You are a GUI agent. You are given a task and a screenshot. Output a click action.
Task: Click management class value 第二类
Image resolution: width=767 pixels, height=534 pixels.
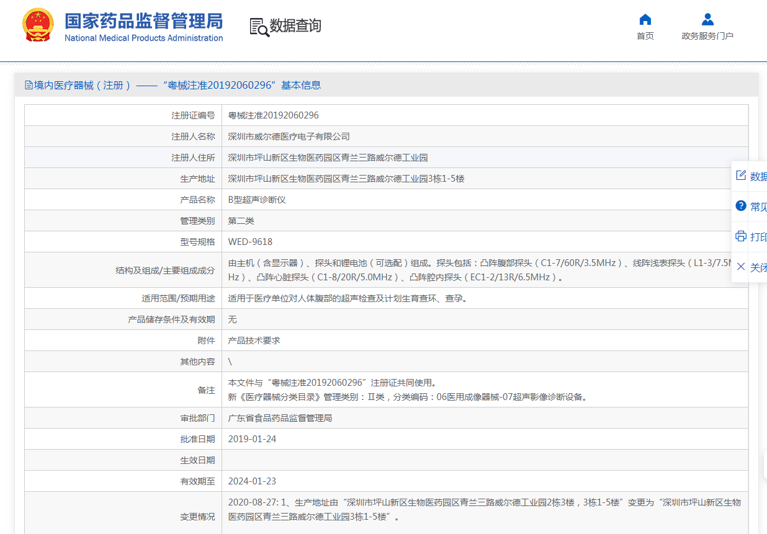point(241,221)
